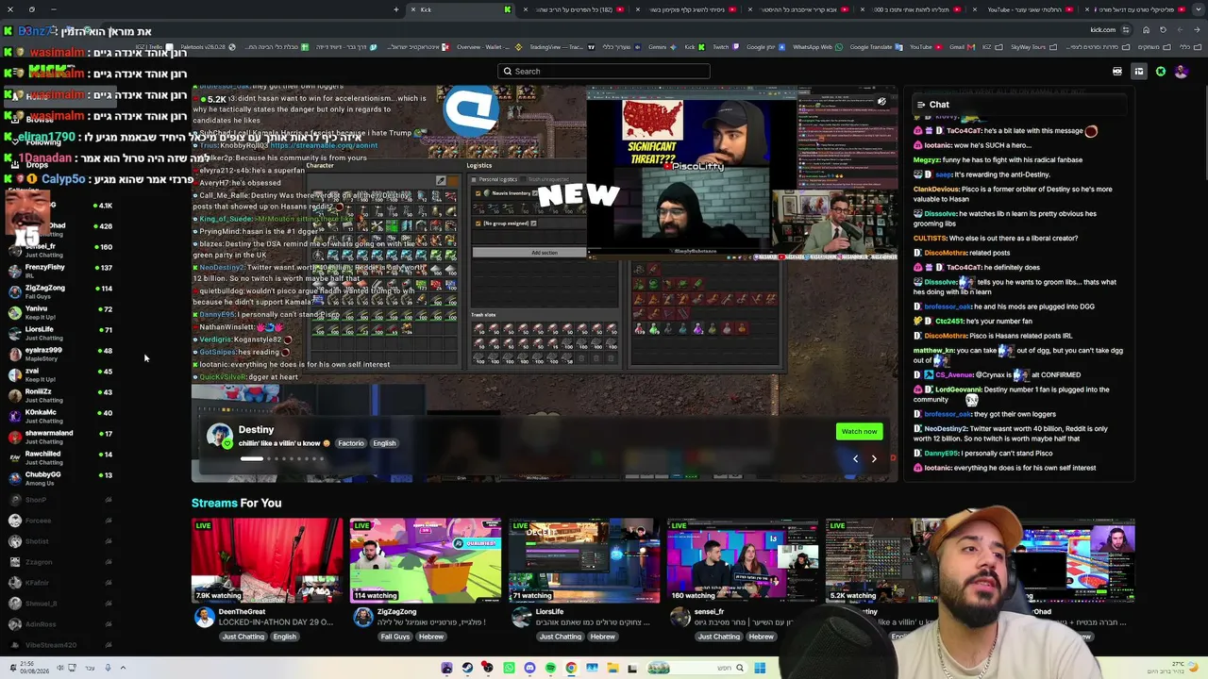Open new browser tab with plus button
Viewport: 1208px width, 679px height.
tap(396, 9)
